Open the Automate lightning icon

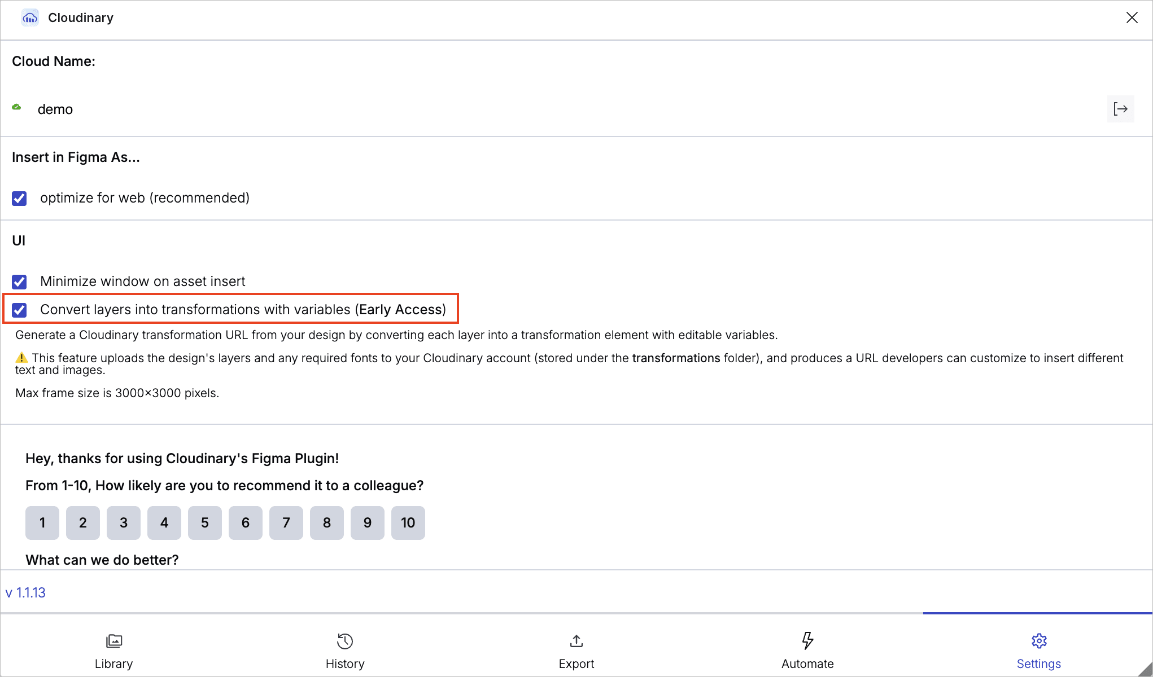coord(807,641)
